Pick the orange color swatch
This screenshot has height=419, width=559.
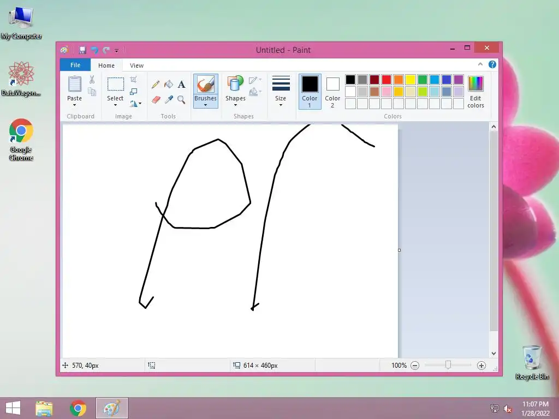pos(398,80)
